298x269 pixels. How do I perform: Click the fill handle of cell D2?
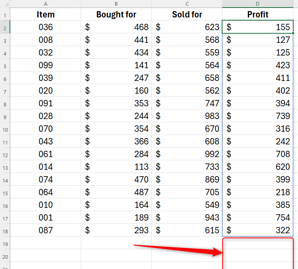pos(294,33)
